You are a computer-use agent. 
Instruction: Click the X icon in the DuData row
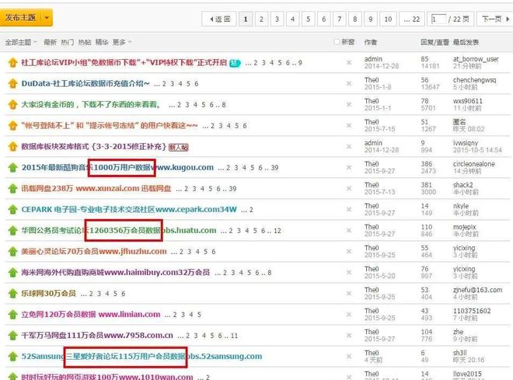(x=349, y=83)
